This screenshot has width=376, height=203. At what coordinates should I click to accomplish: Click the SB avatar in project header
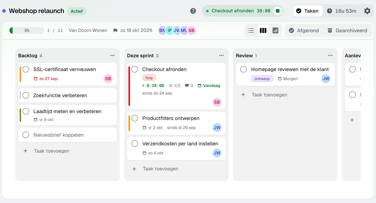pyautogui.click(x=192, y=30)
